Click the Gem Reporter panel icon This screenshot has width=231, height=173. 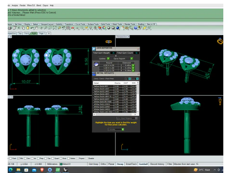pos(94,49)
